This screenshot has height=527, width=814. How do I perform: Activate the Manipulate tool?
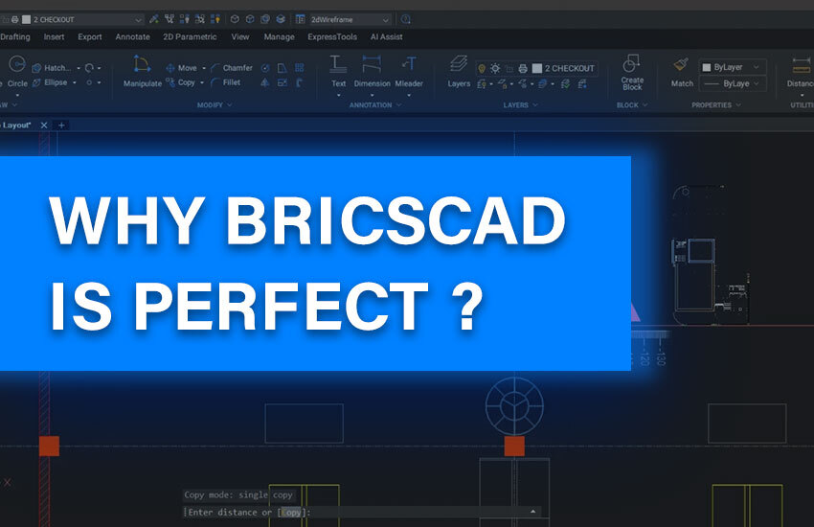[143, 72]
